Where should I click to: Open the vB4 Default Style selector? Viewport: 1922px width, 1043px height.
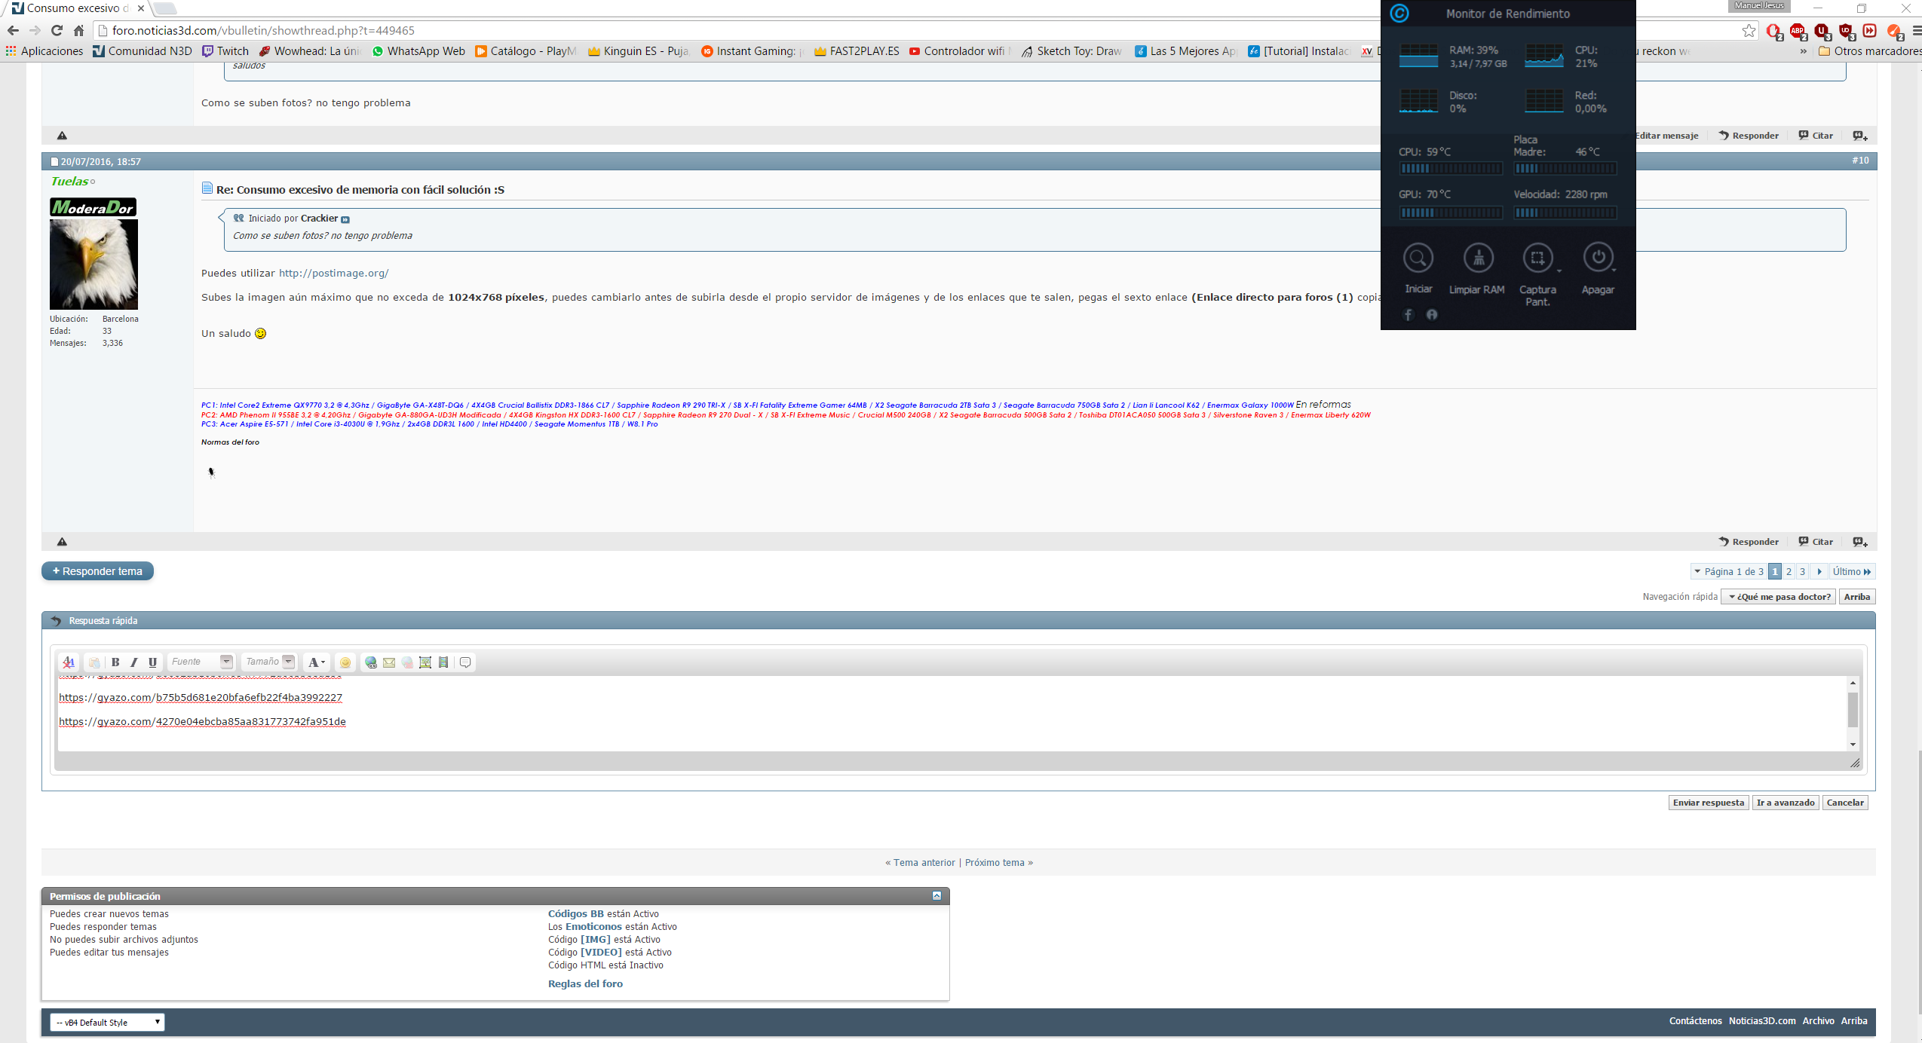point(107,1022)
